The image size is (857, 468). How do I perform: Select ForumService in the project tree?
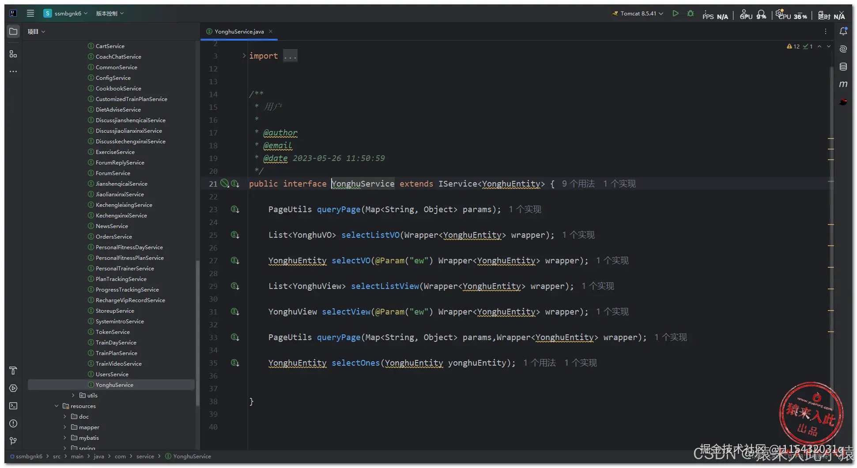pos(113,173)
